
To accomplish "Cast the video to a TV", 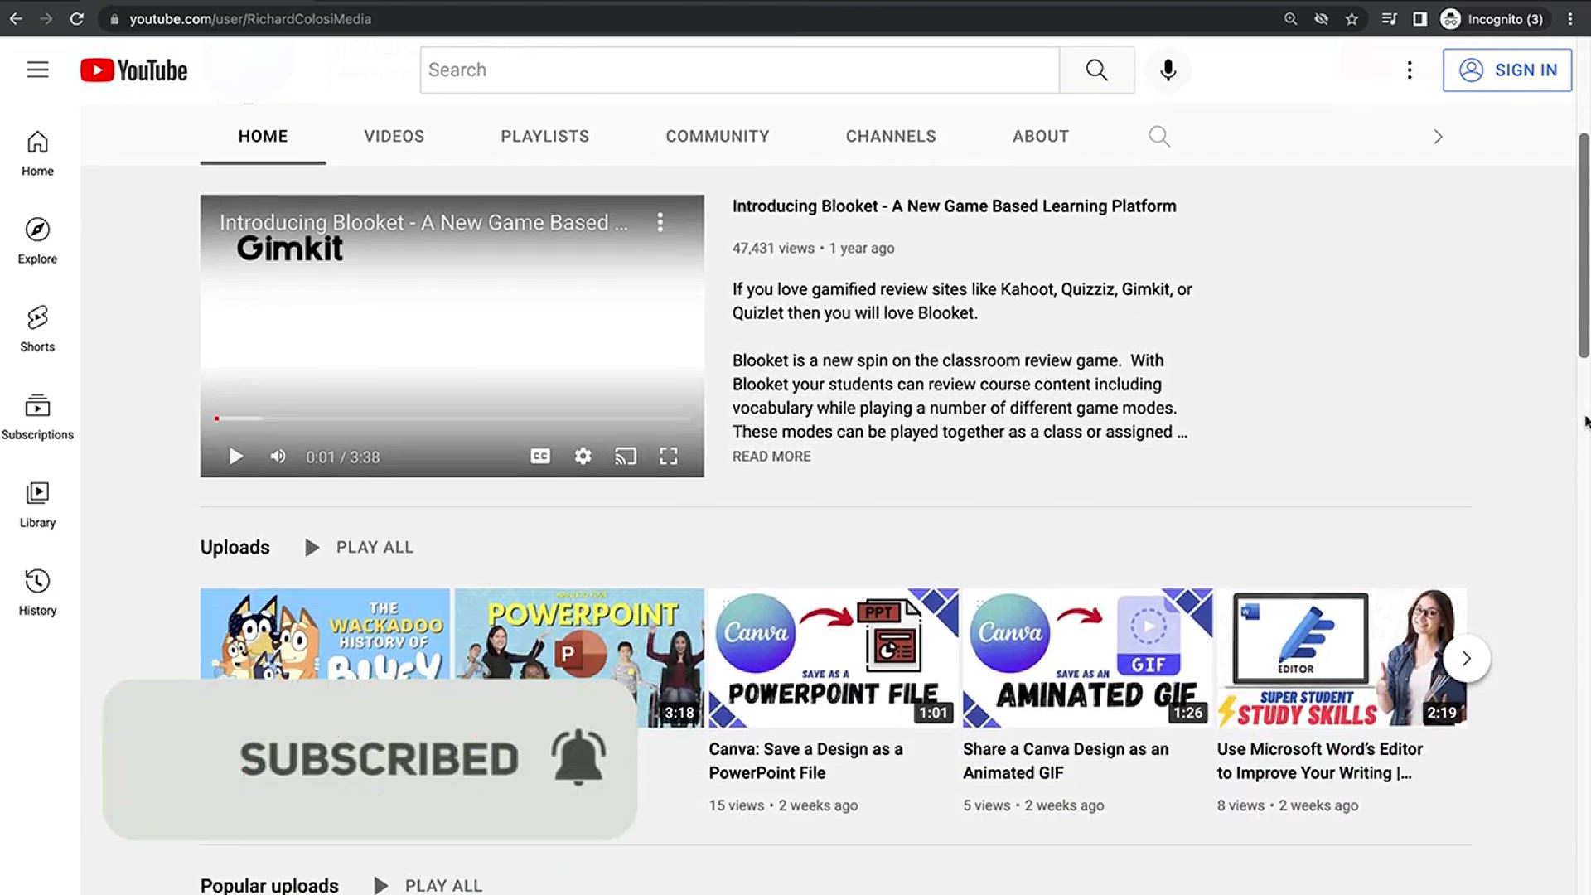I will (626, 456).
